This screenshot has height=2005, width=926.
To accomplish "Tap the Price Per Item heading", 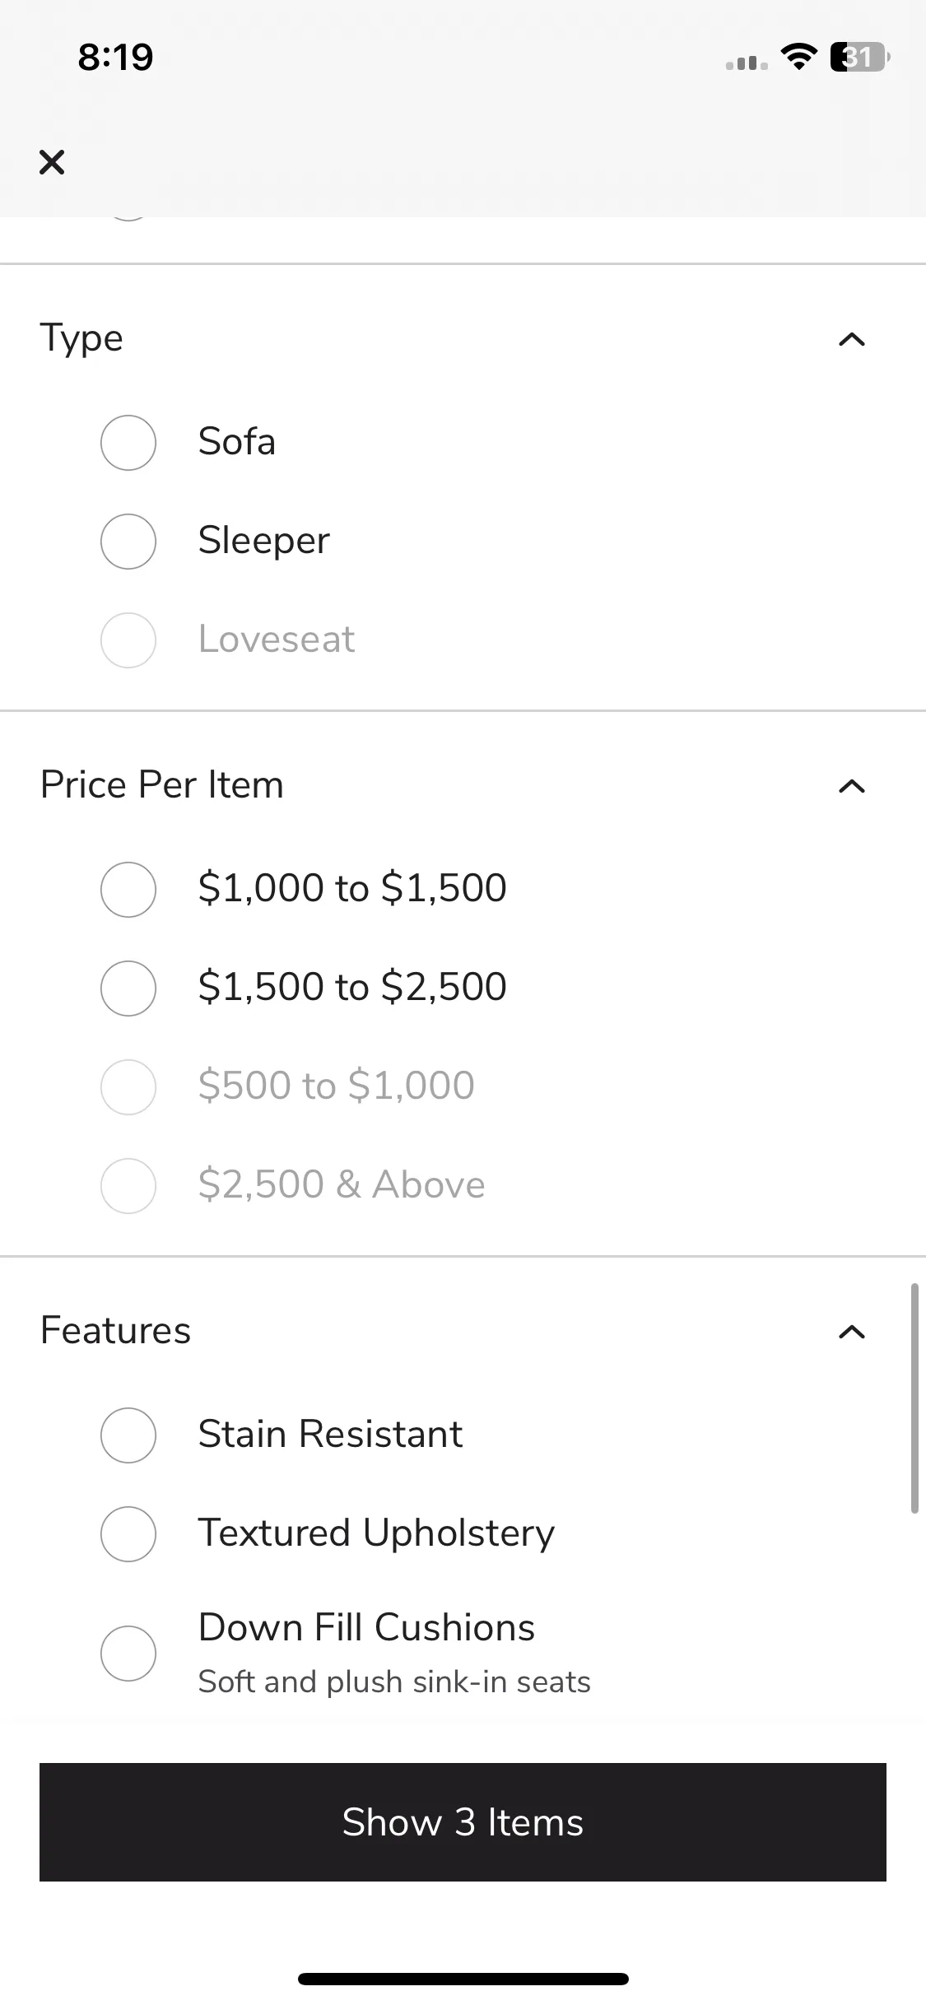I will tap(162, 784).
